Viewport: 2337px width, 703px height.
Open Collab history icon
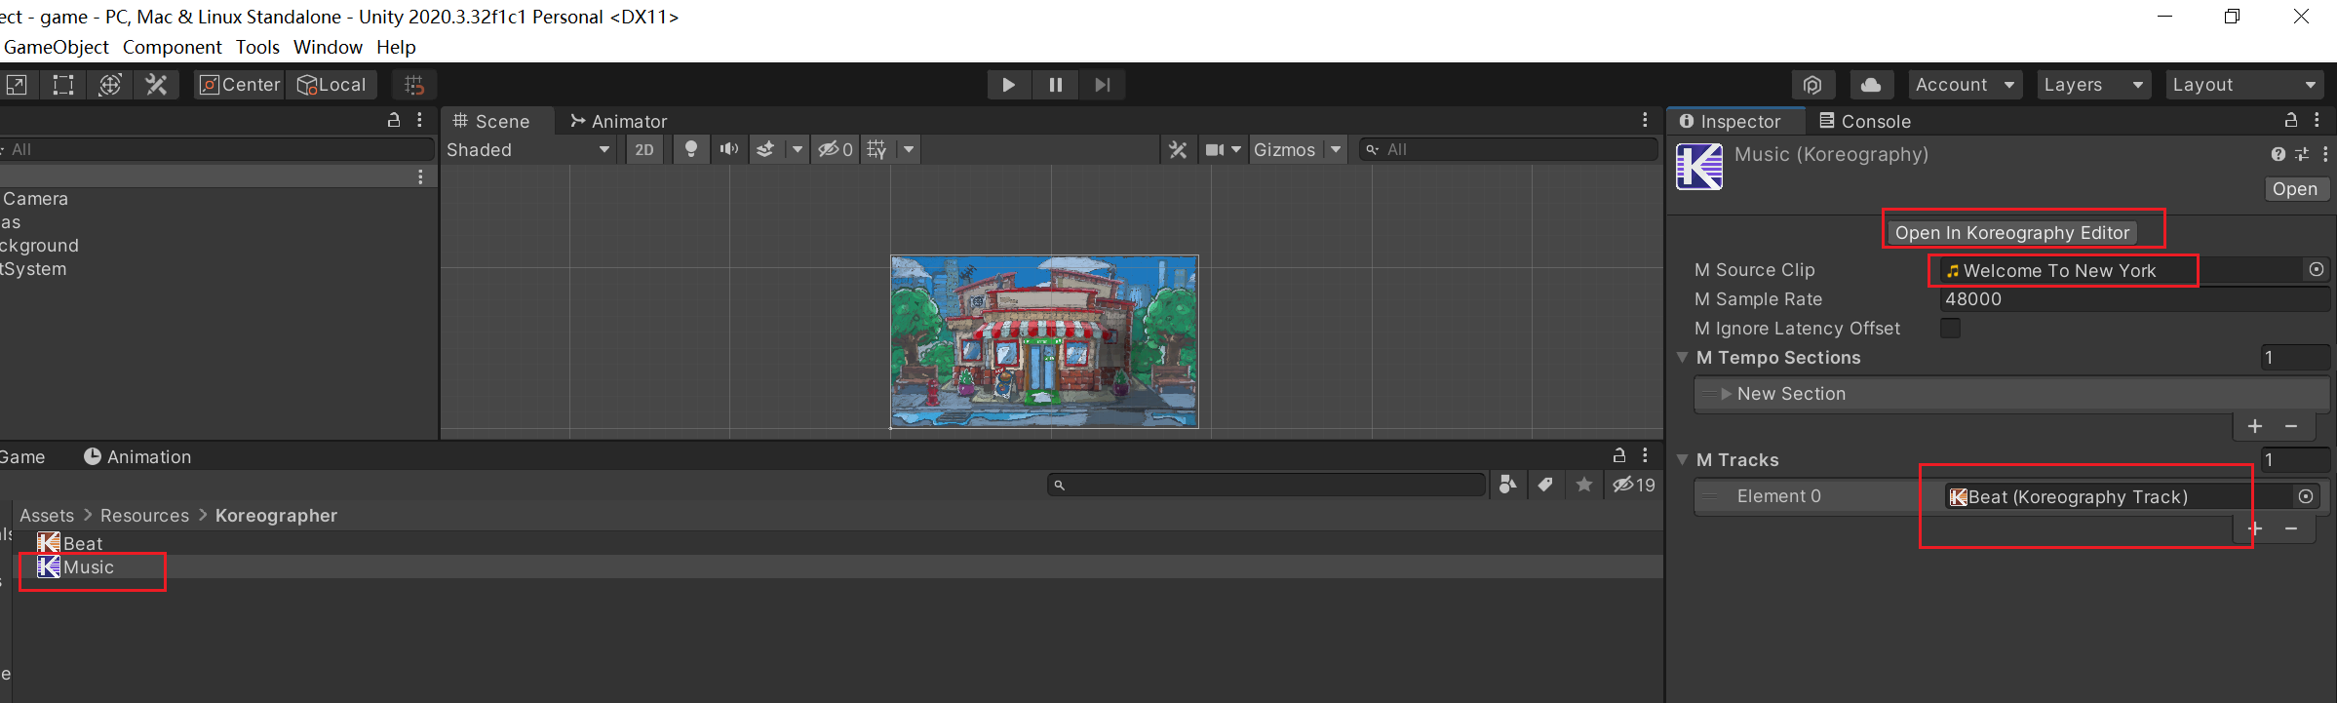pos(1812,85)
